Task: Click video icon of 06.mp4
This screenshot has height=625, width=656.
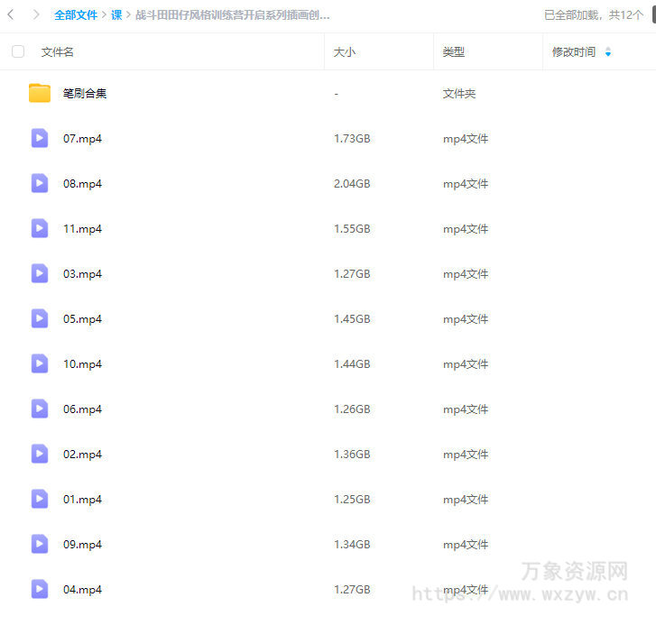Action: click(40, 409)
